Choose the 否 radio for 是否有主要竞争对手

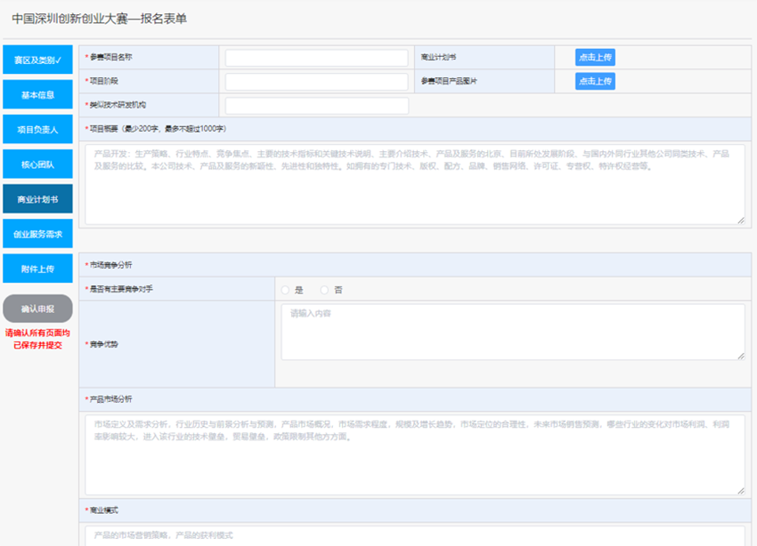point(325,290)
